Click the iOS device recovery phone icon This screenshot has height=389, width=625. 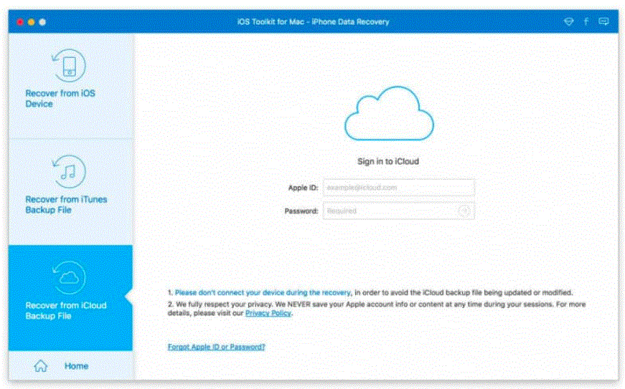69,66
